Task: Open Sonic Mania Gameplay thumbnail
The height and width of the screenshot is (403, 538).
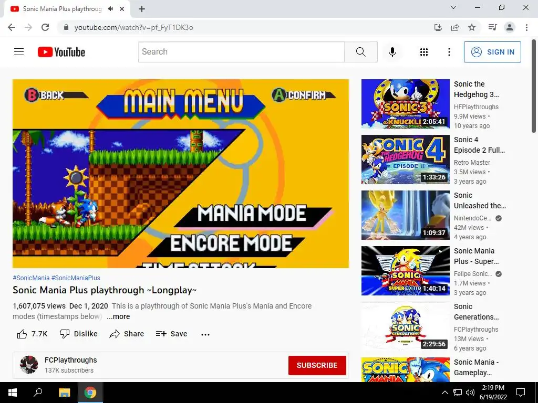Action: point(405,370)
